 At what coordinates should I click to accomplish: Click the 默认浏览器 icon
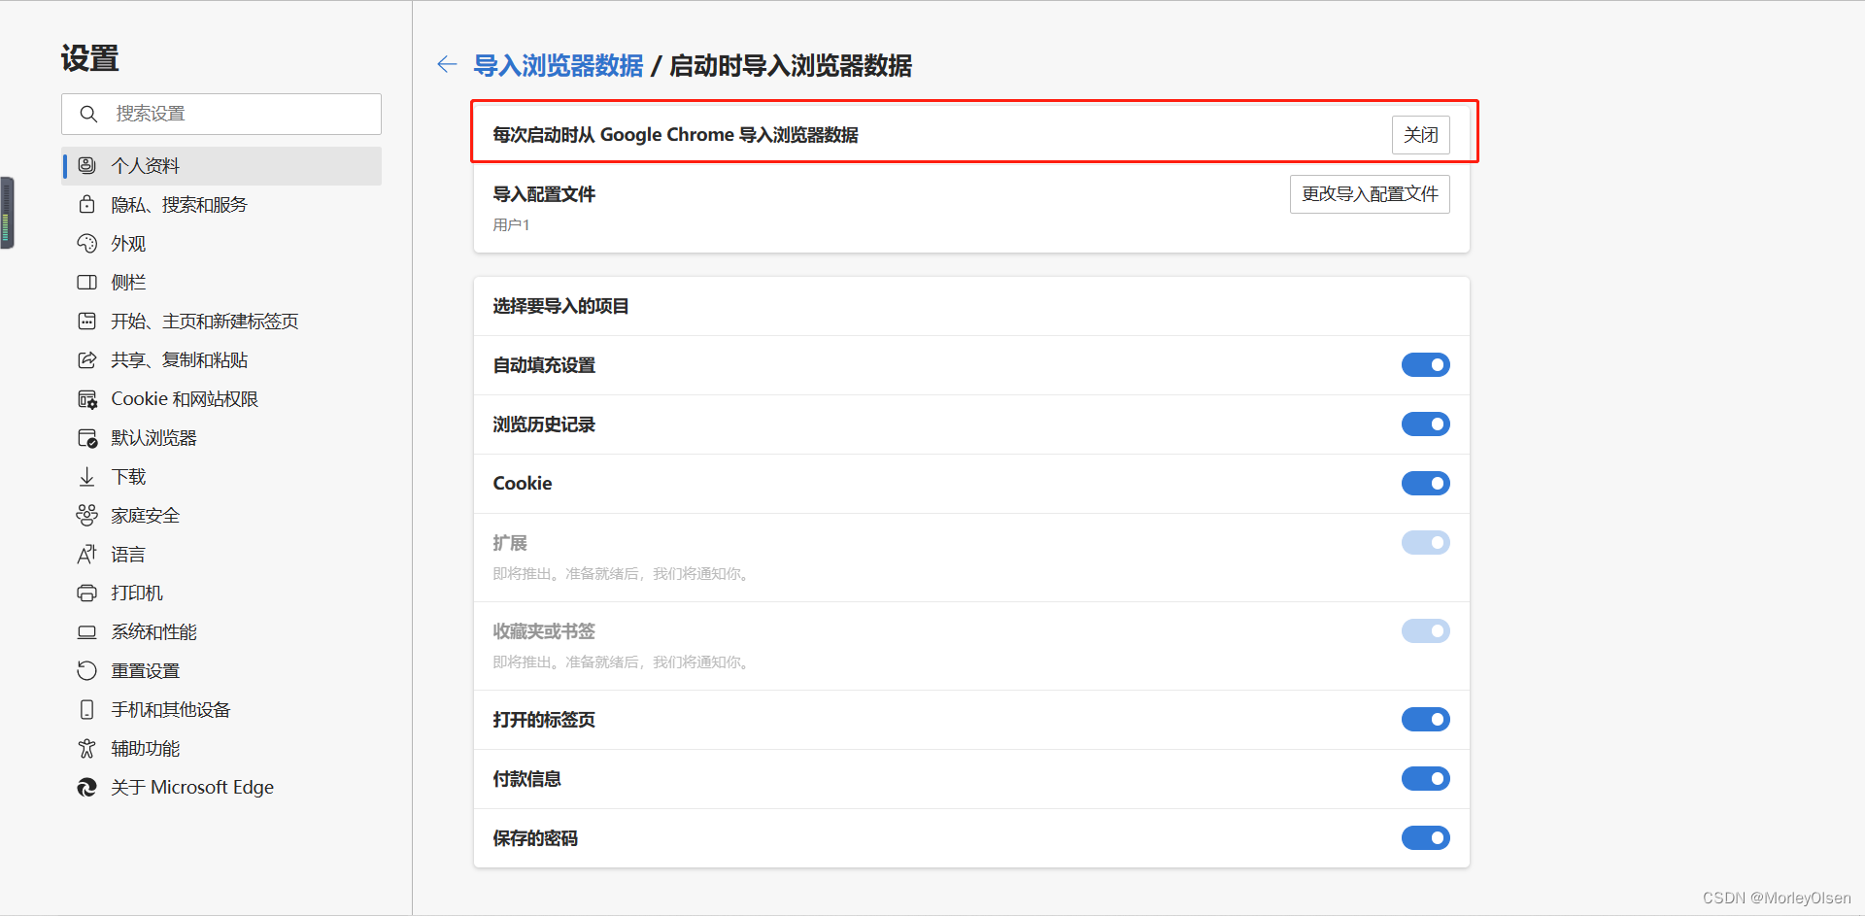click(86, 437)
